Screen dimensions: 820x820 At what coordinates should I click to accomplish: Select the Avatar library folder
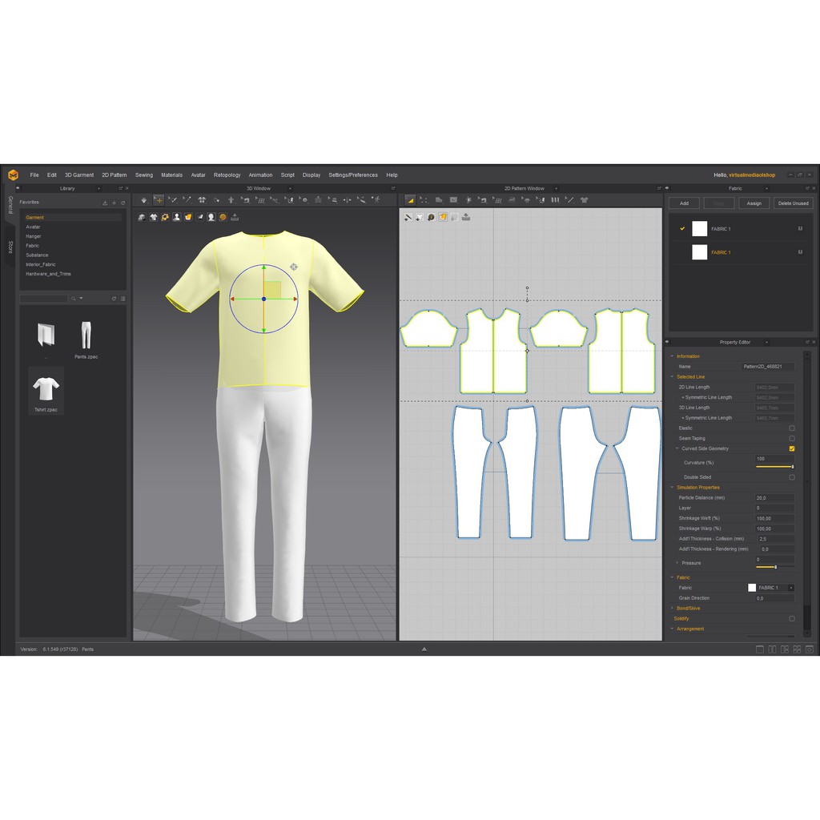click(33, 227)
